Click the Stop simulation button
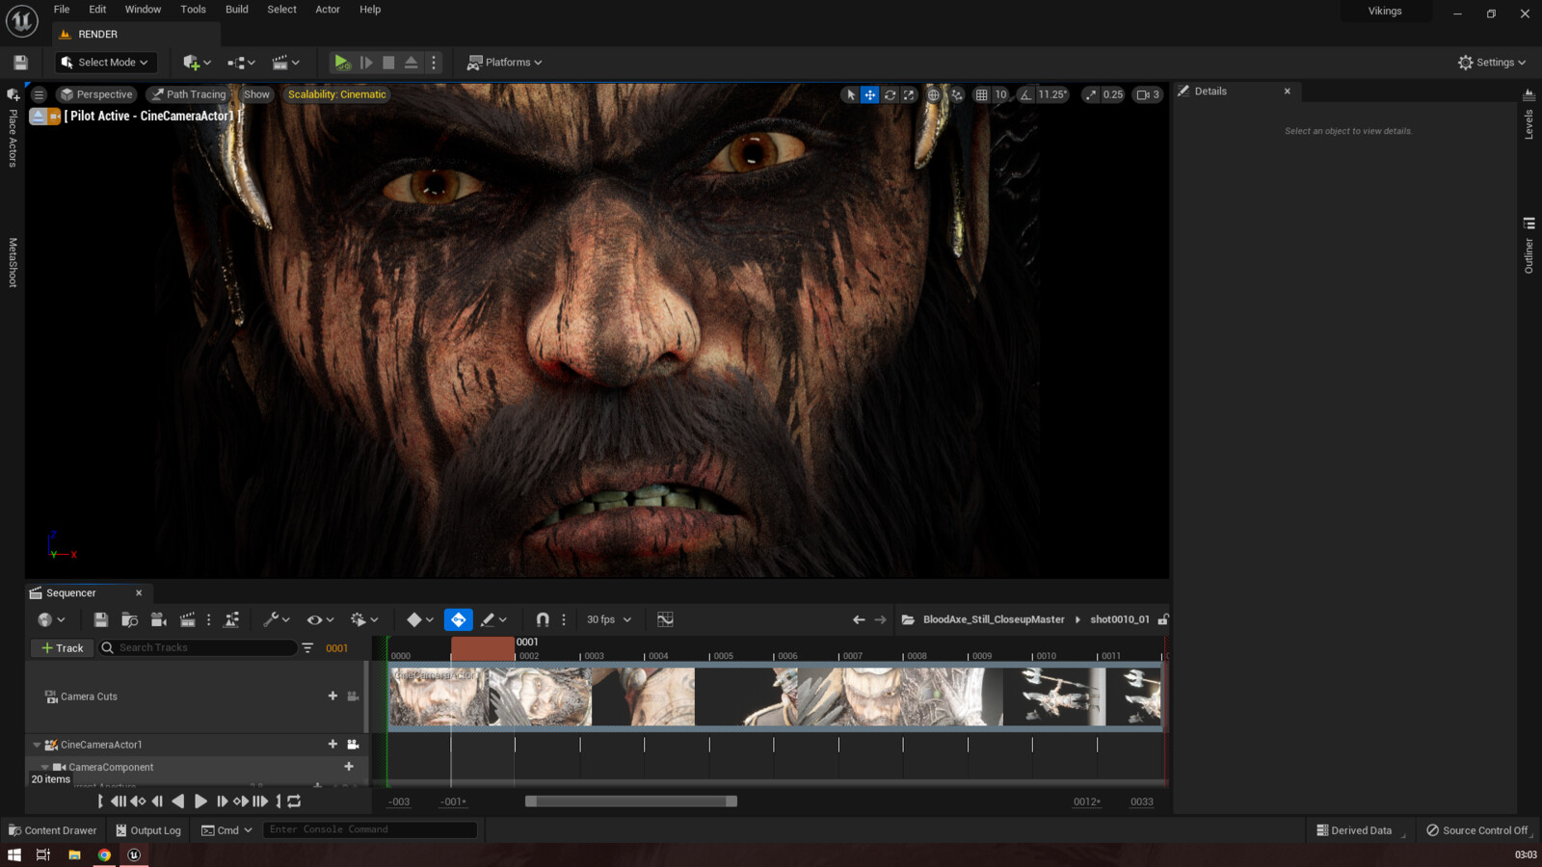 (x=388, y=63)
